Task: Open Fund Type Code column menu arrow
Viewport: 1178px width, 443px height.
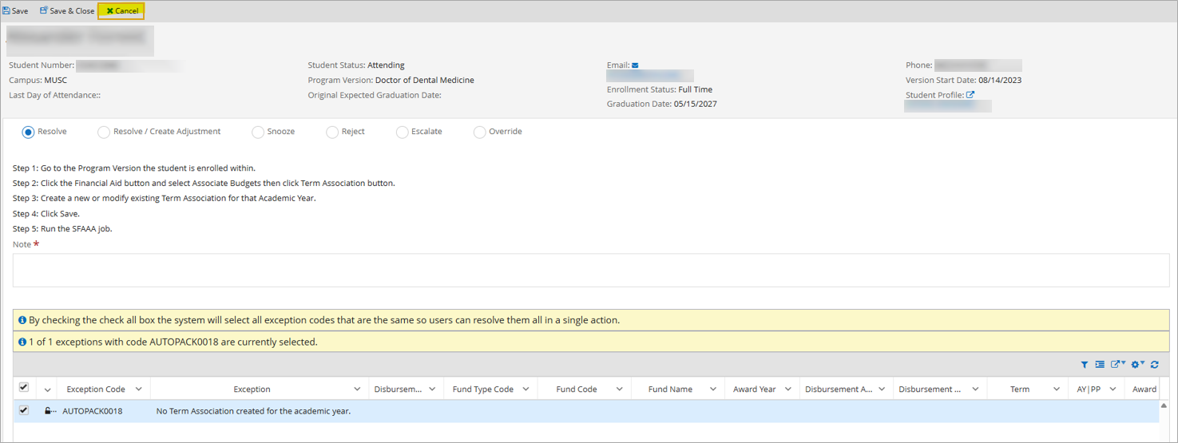Action: tap(526, 390)
